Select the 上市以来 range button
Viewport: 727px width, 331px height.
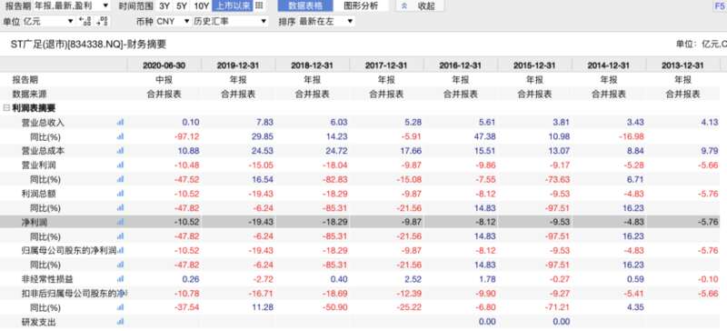click(233, 6)
